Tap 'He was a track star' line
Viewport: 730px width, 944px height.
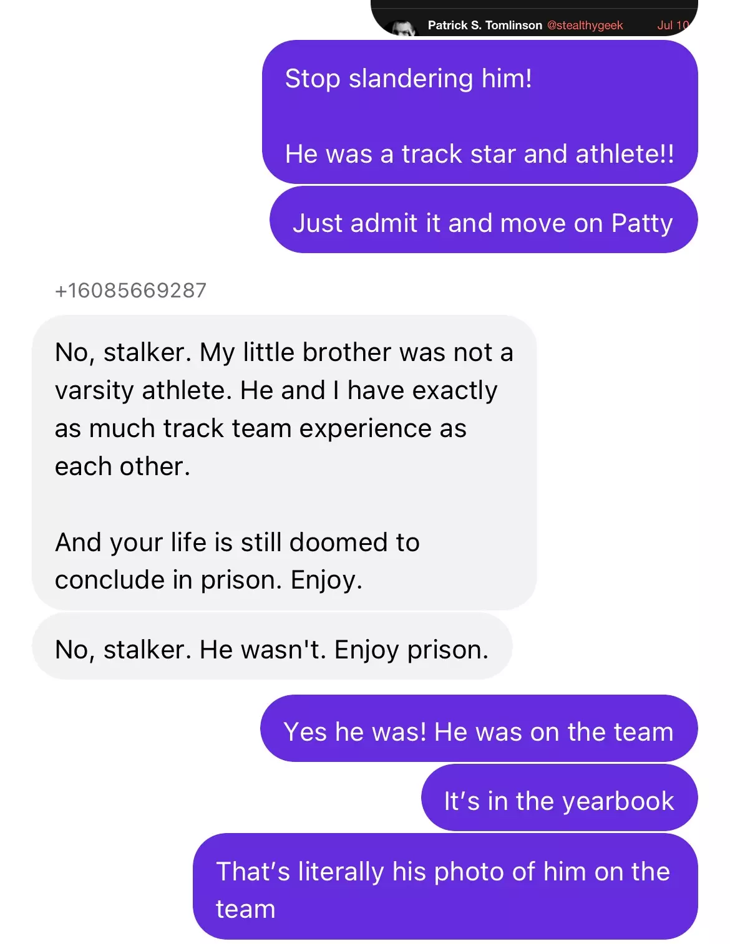pyautogui.click(x=479, y=154)
